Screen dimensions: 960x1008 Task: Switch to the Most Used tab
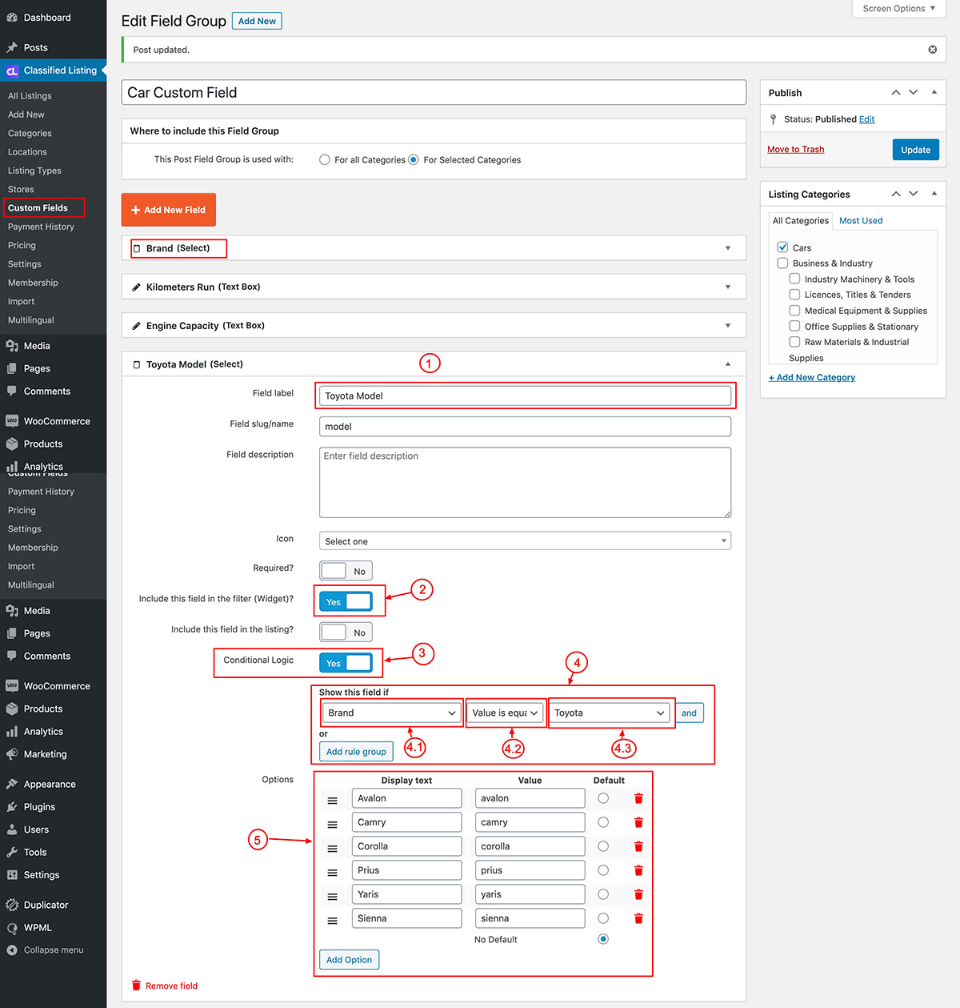point(861,221)
